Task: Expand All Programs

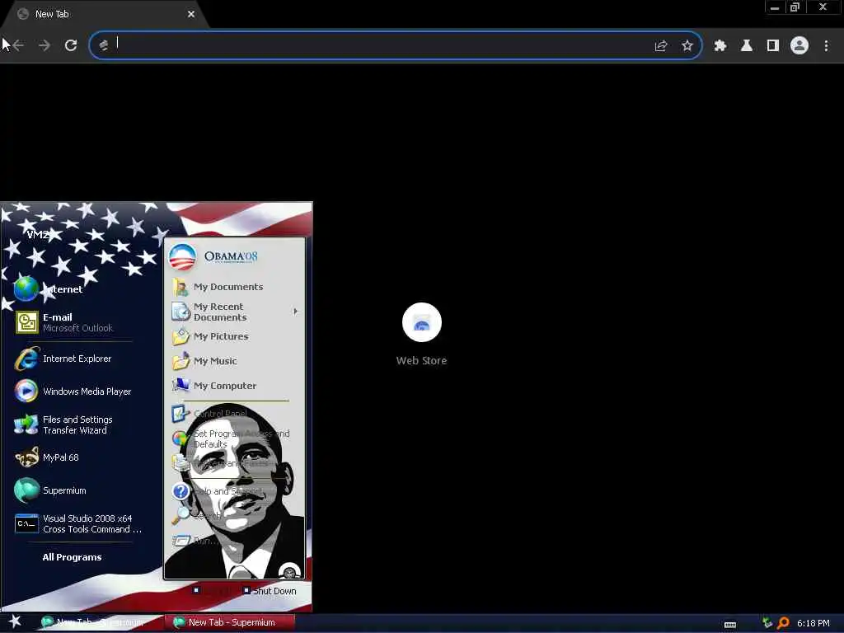Action: click(x=73, y=557)
